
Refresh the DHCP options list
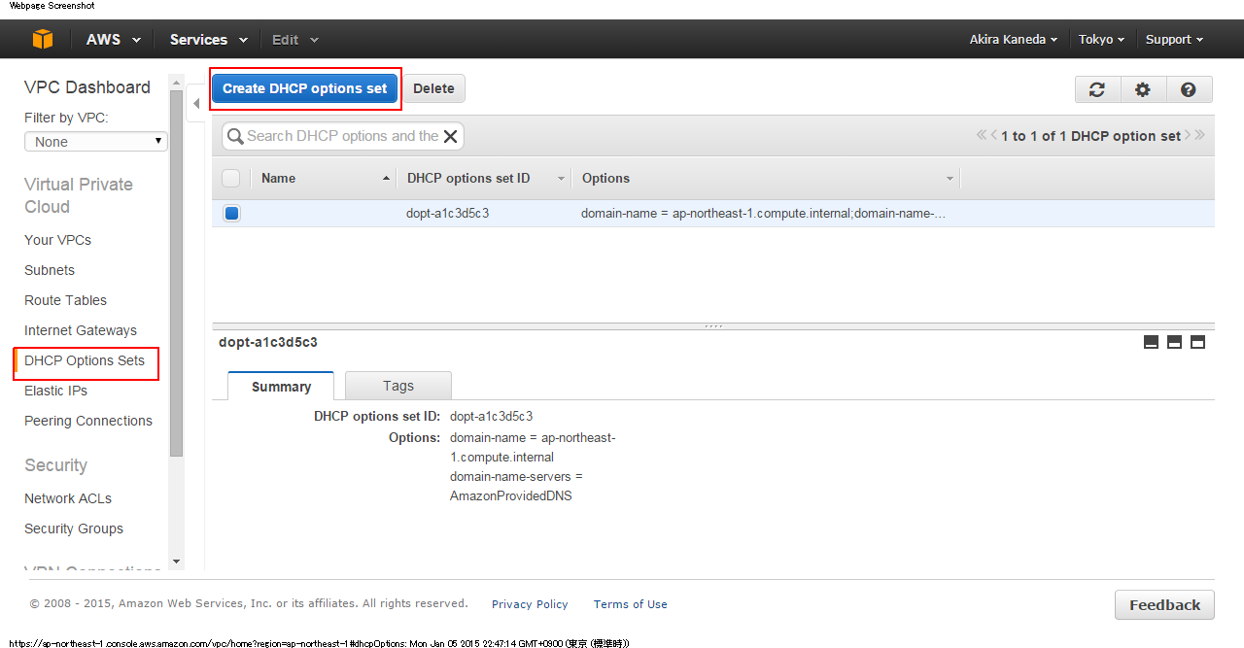[1097, 89]
